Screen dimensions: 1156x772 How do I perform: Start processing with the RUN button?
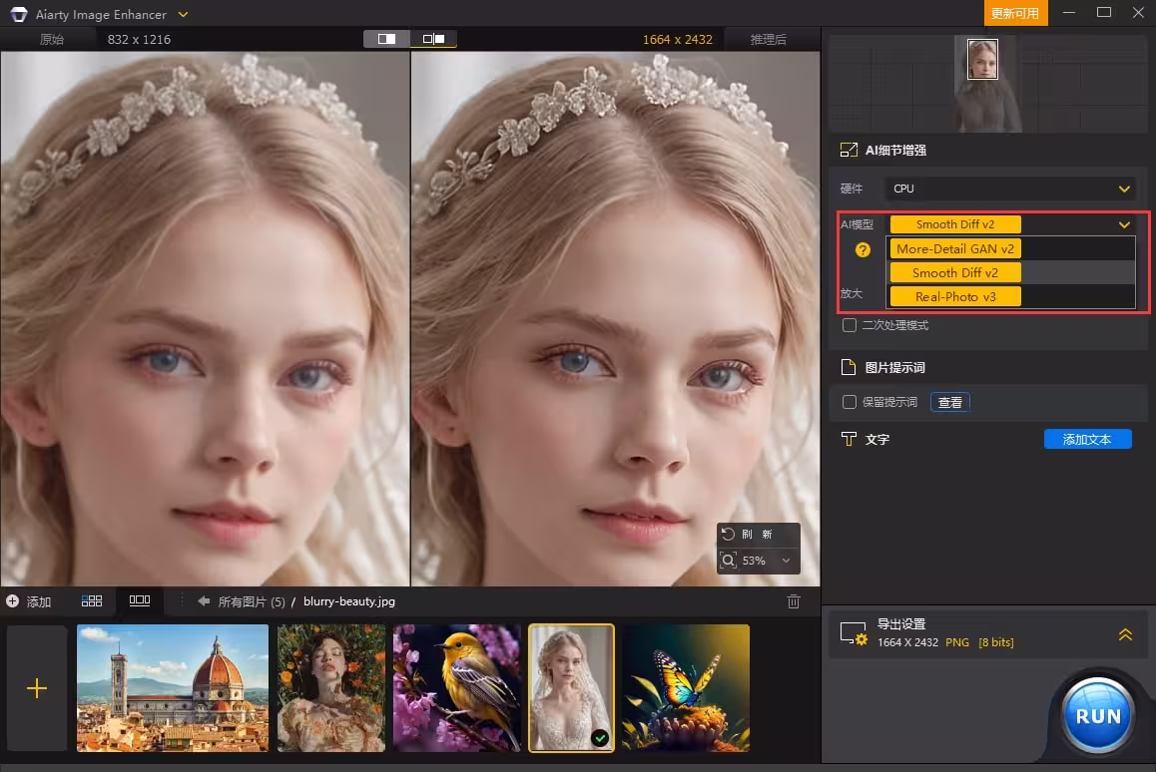[1098, 716]
